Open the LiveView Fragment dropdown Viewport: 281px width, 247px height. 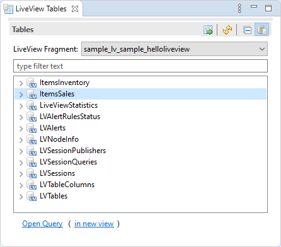tap(175, 49)
